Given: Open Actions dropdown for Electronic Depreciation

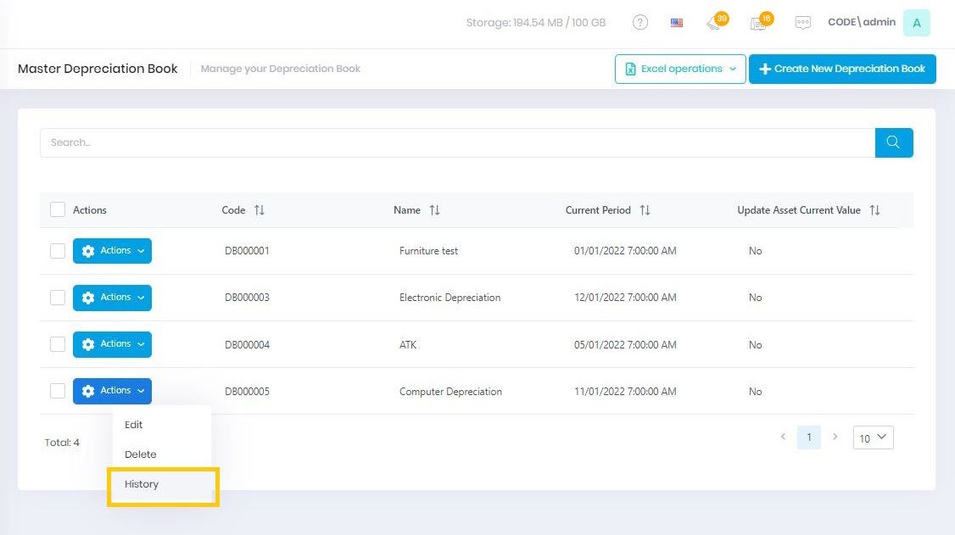Looking at the screenshot, I should [x=112, y=298].
